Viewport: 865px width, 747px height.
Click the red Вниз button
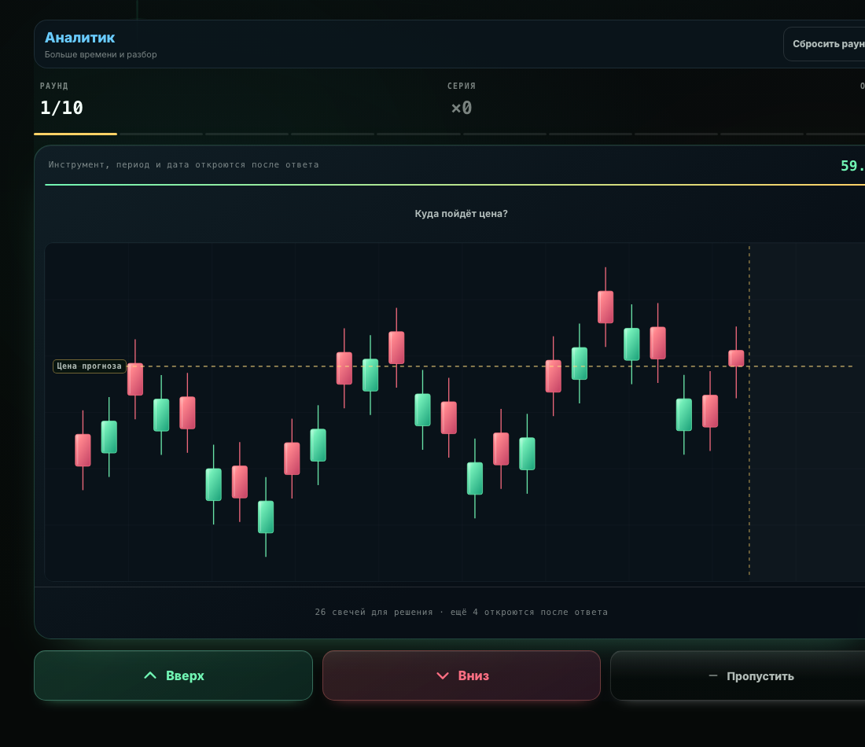[461, 675]
